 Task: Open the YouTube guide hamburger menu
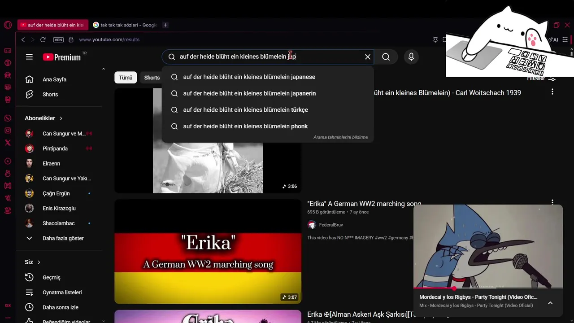pyautogui.click(x=29, y=57)
